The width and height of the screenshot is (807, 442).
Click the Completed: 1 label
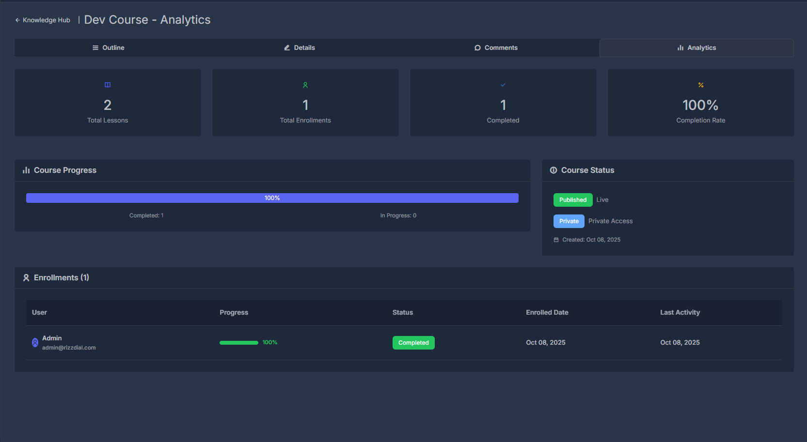click(146, 215)
